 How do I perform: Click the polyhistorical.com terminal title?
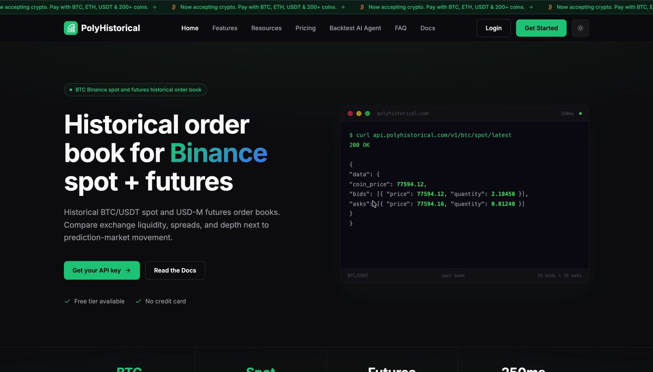(403, 114)
